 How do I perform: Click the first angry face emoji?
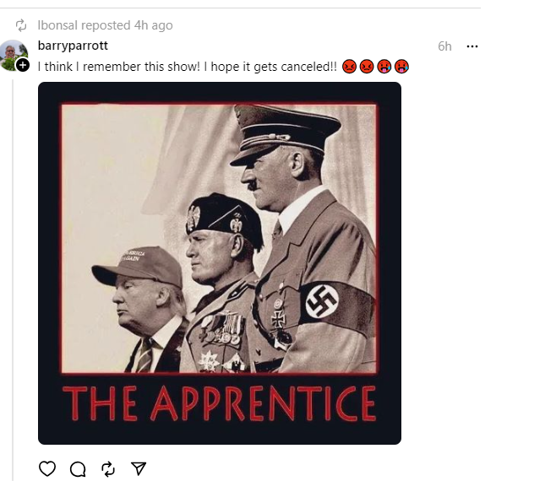(x=349, y=67)
